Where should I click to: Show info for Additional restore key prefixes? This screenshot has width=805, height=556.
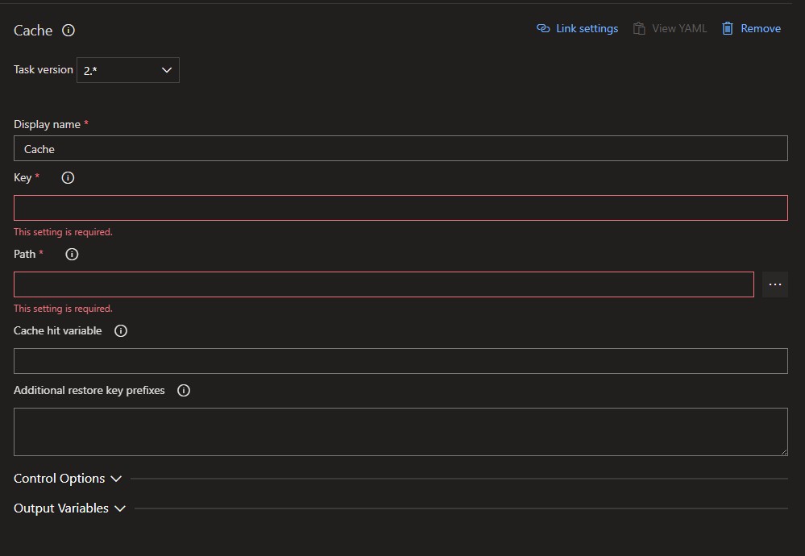pyautogui.click(x=183, y=390)
